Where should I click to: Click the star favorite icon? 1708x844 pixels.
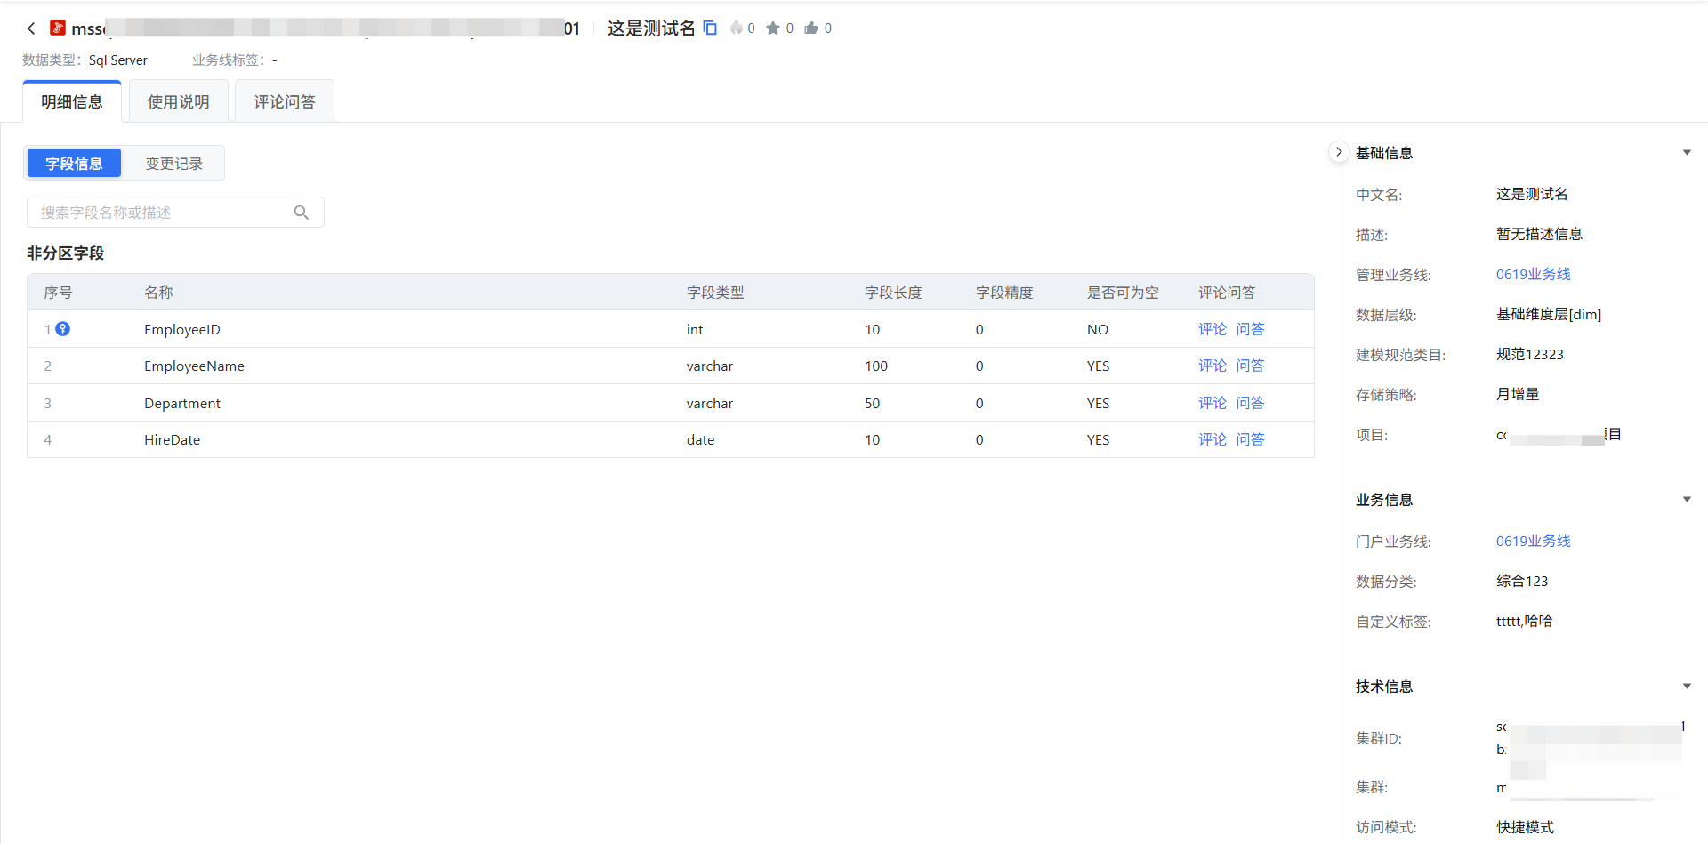(773, 28)
